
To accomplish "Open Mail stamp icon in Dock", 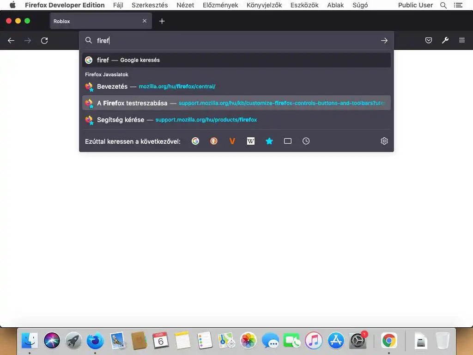I will point(117,341).
